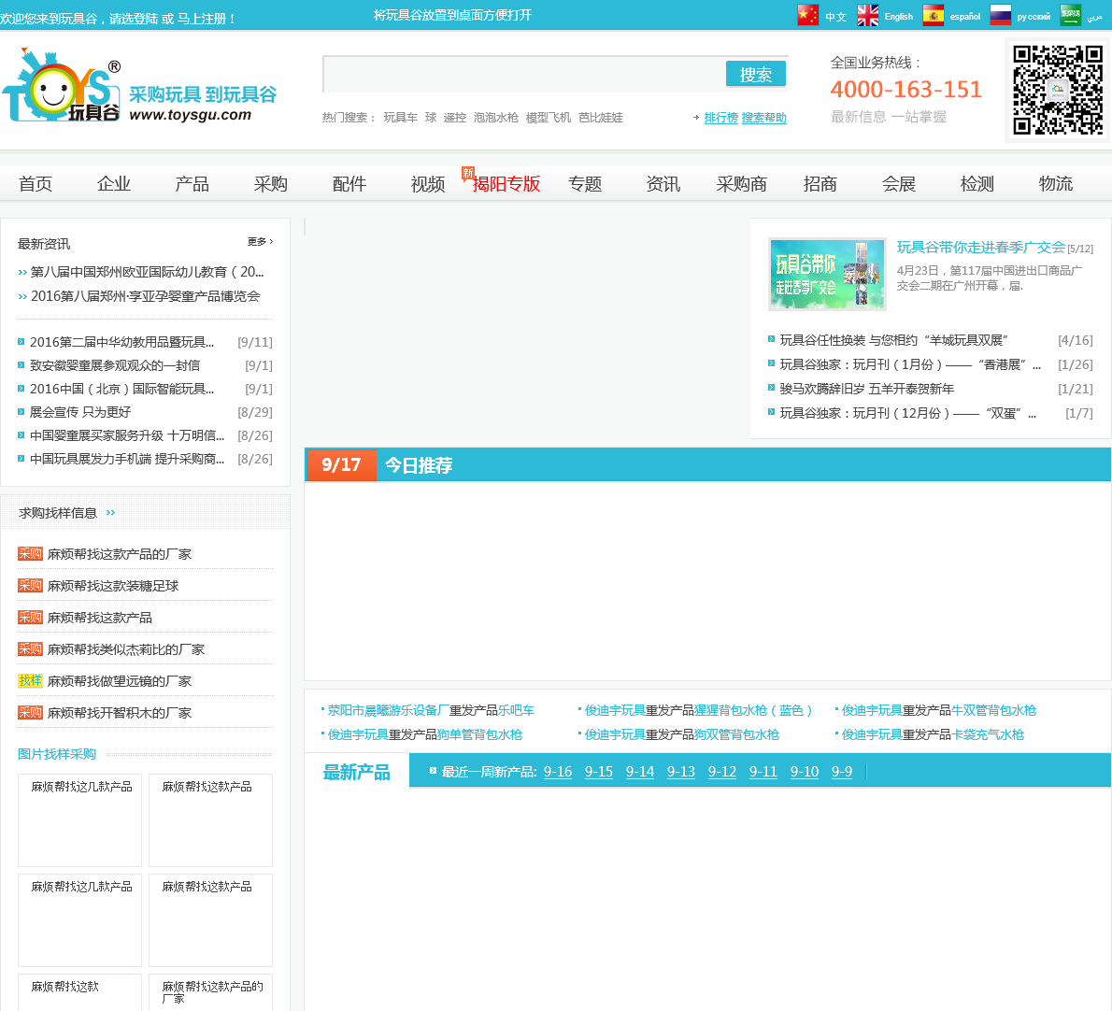Open news 展会宣传 只为更好

[80, 412]
